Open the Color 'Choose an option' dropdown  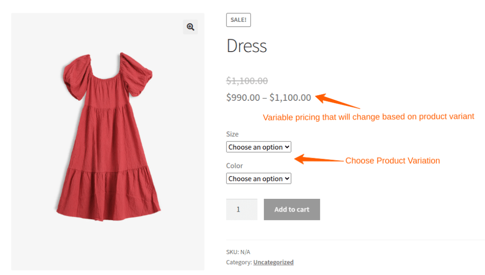point(259,178)
